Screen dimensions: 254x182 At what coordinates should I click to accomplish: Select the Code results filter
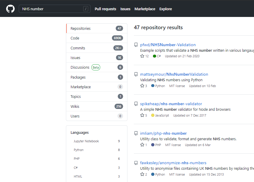[x=97, y=38]
